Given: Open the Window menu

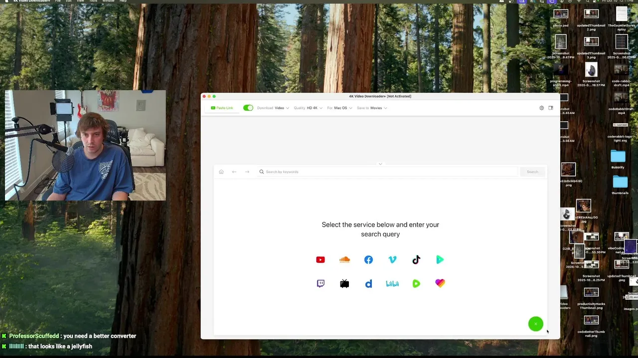Looking at the screenshot, I should pyautogui.click(x=108, y=1).
